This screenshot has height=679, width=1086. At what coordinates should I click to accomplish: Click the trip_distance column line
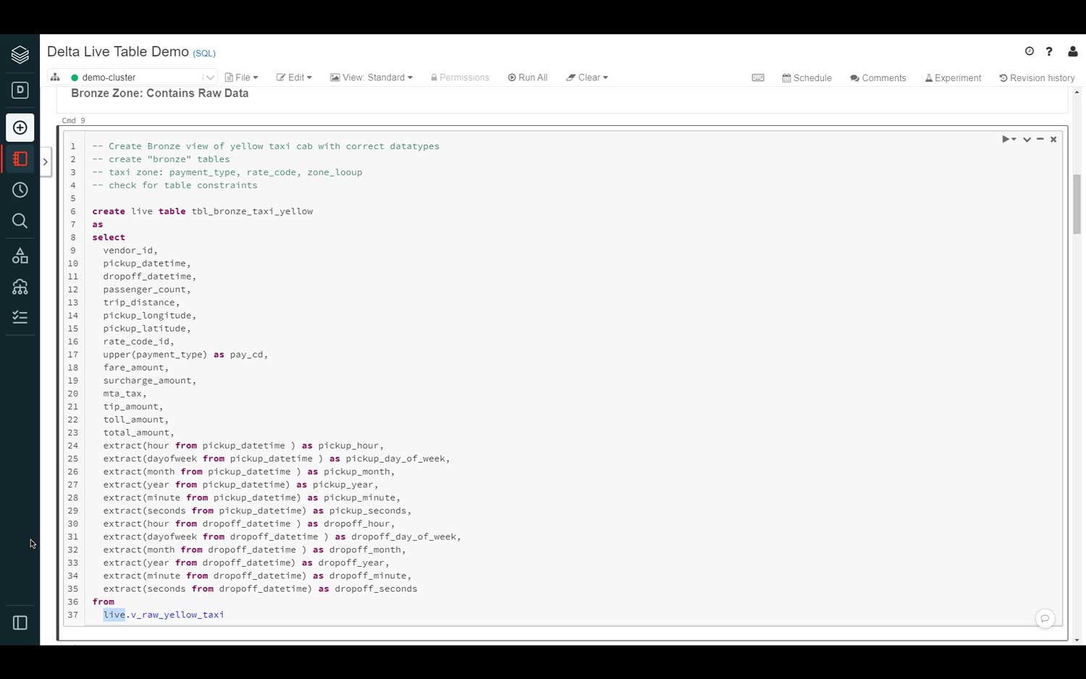pyautogui.click(x=141, y=303)
